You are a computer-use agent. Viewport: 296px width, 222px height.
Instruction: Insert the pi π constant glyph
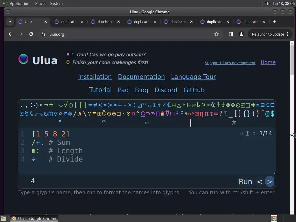(206, 114)
